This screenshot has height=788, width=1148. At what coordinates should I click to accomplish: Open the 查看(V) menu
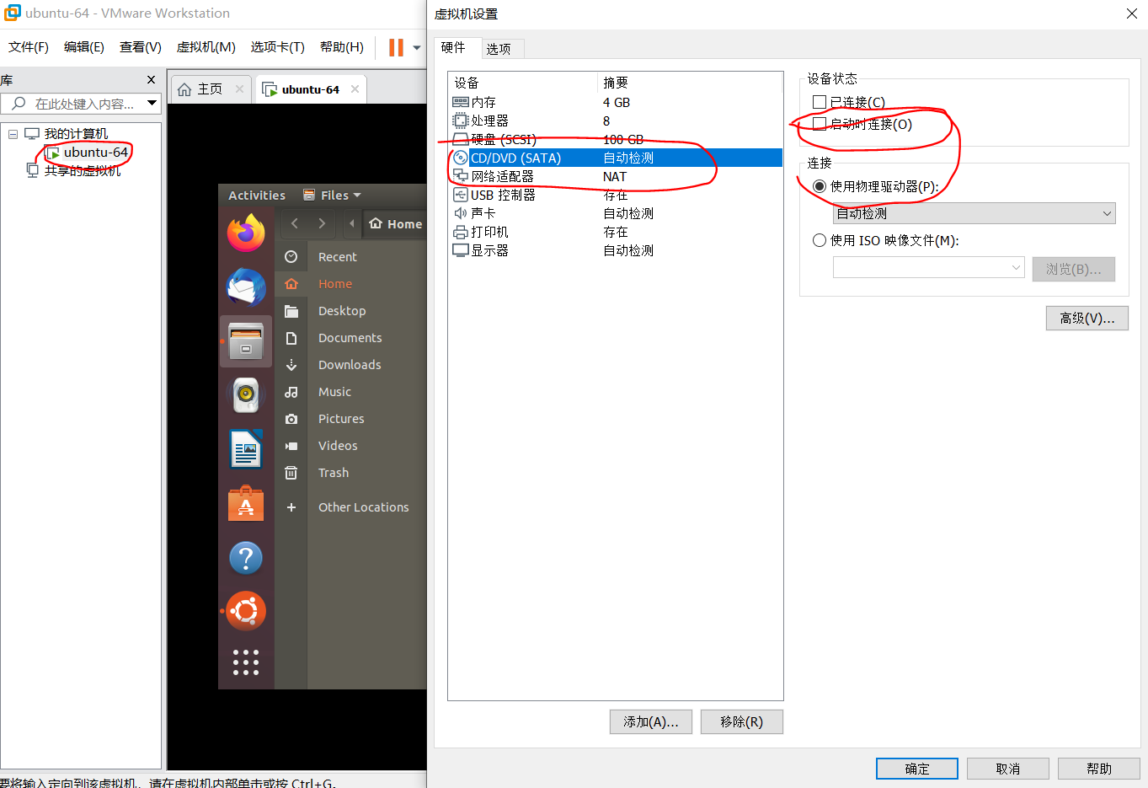[141, 47]
